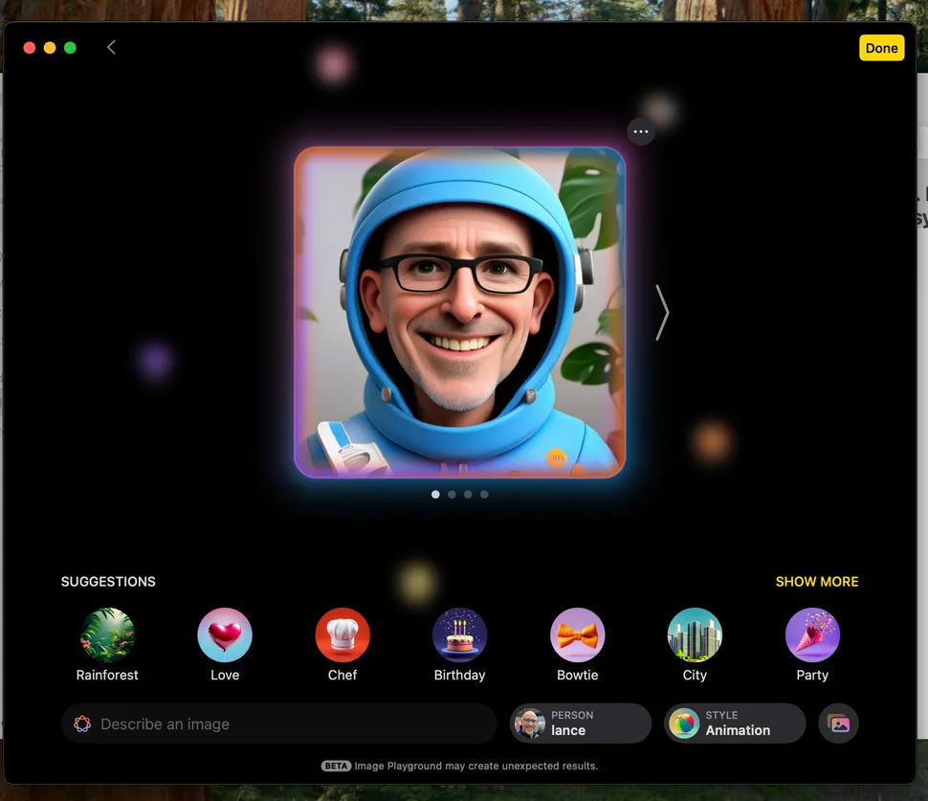Open the Person lance selector
Image resolution: width=928 pixels, height=801 pixels.
point(581,723)
